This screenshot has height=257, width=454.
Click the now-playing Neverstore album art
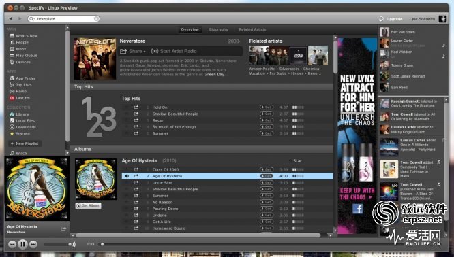(x=37, y=188)
